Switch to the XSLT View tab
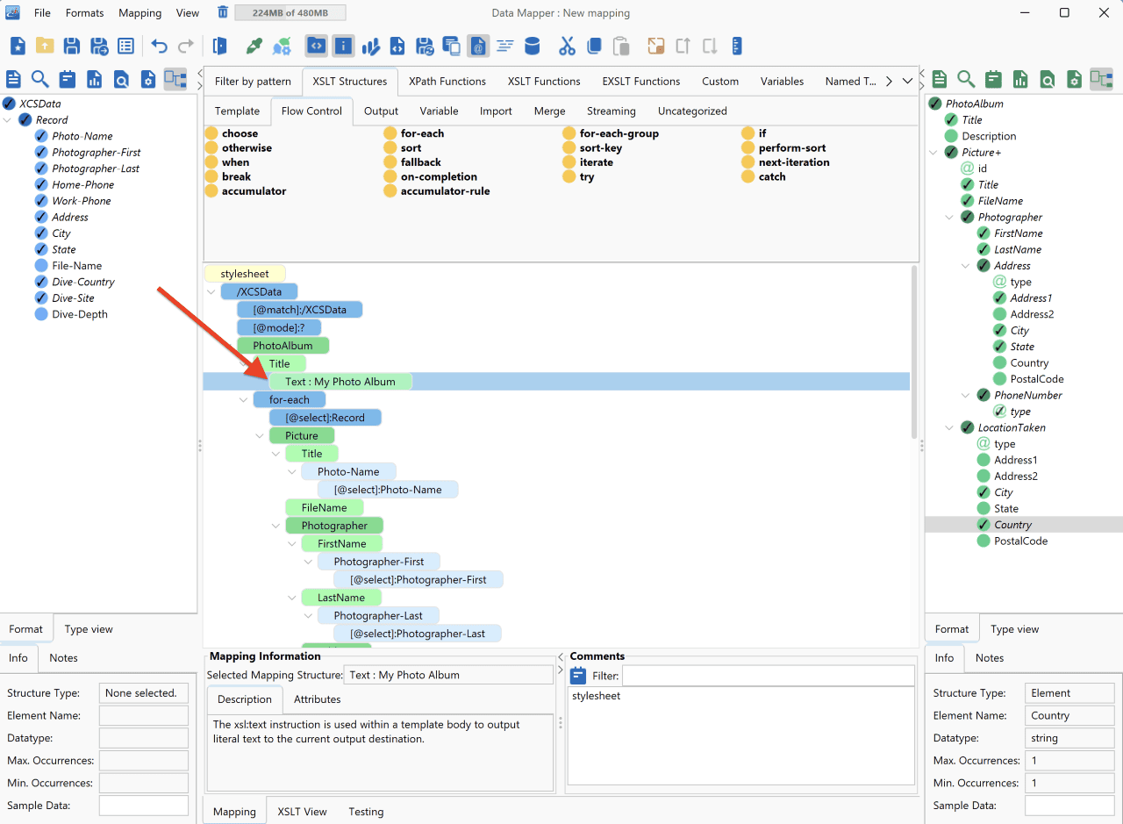 (302, 812)
